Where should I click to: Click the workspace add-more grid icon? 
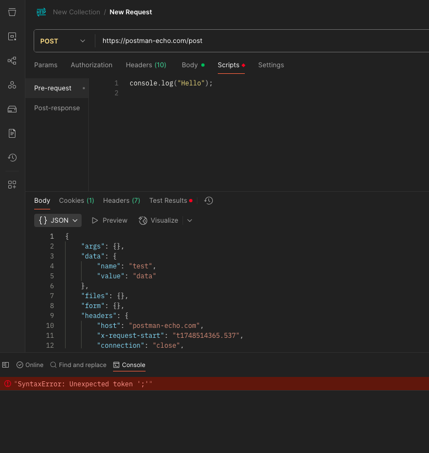tap(12, 185)
